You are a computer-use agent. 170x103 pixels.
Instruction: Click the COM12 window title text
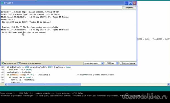(x=8, y=3)
